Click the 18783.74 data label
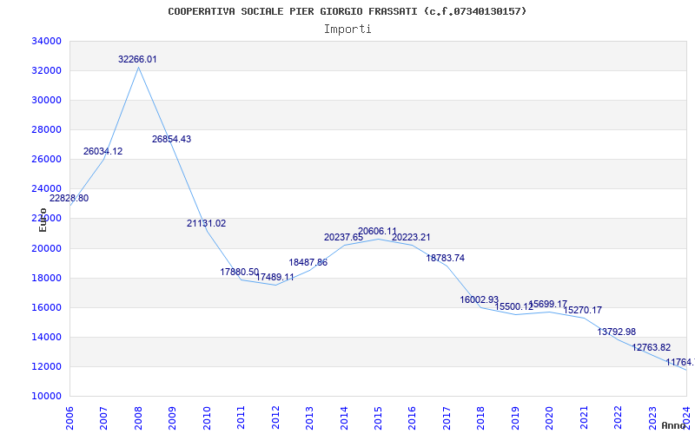 446,258
